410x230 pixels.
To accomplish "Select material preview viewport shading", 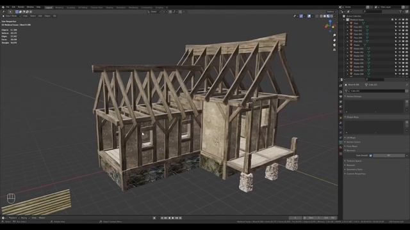I will click(328, 16).
